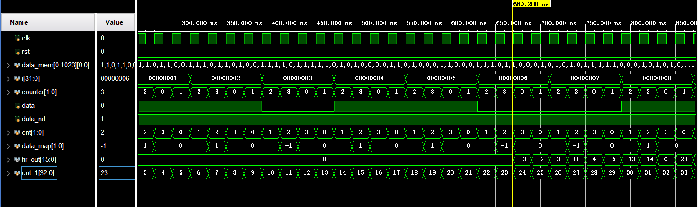
Task: Click the fir_out waveform segment showing -13
Action: pyautogui.click(x=630, y=159)
